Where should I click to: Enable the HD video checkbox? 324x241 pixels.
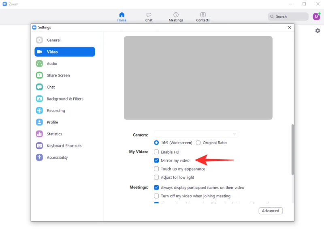[156, 152]
